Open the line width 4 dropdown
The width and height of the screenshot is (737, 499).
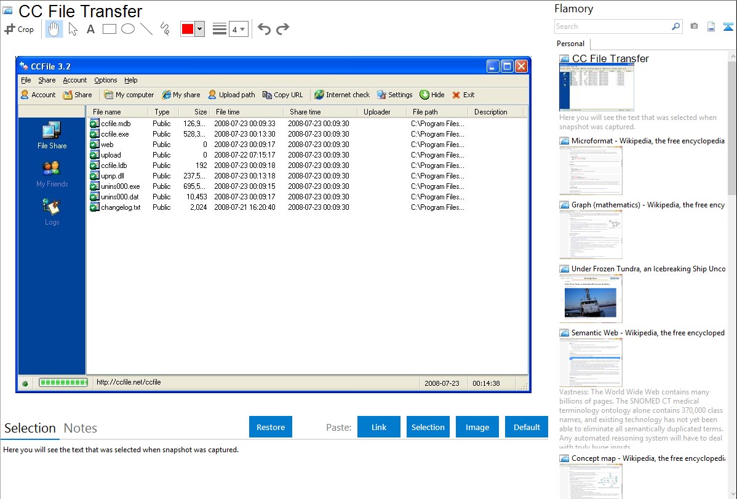[239, 29]
